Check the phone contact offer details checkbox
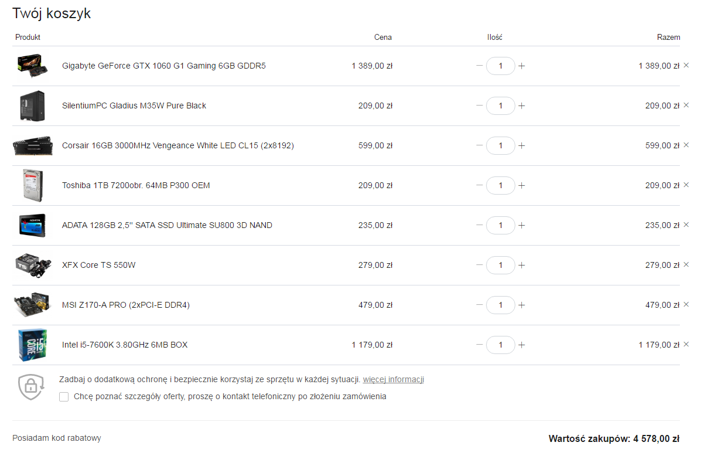The height and width of the screenshot is (449, 701). point(64,397)
